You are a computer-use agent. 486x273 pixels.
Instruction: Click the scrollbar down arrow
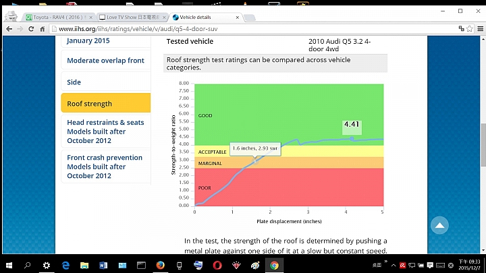483,250
